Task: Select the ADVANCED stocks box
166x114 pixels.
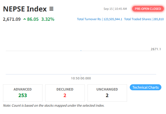Action: tap(23, 93)
